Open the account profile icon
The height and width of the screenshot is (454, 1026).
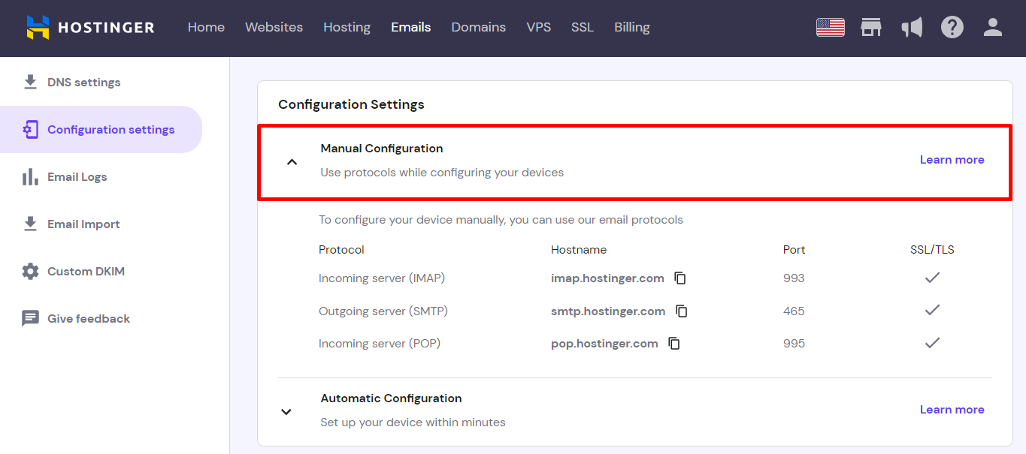click(993, 27)
